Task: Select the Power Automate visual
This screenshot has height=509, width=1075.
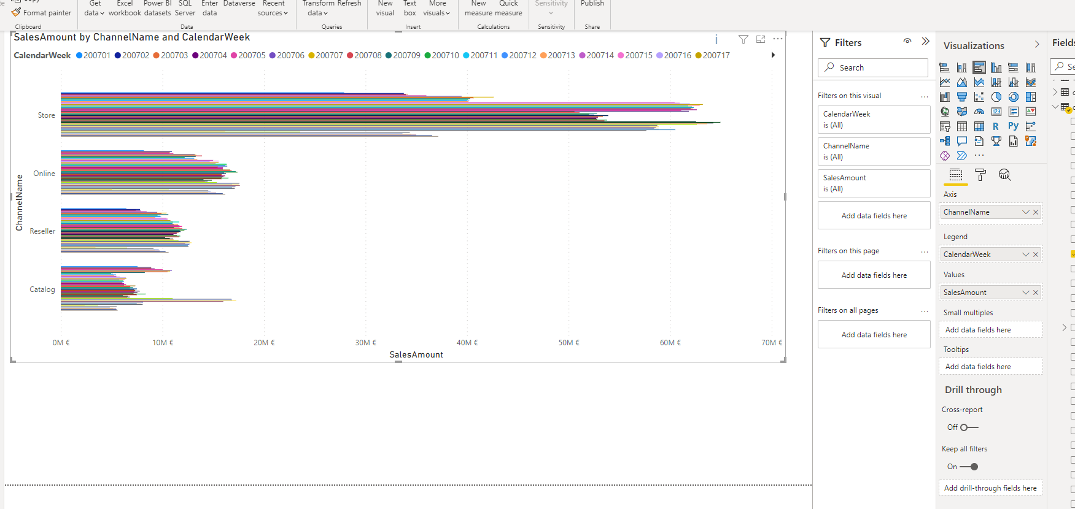Action: click(962, 156)
